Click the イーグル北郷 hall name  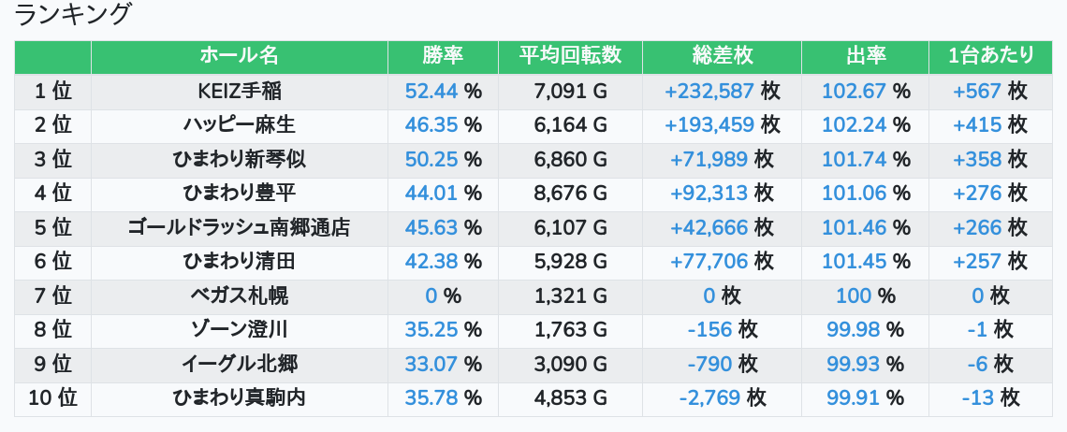click(239, 364)
